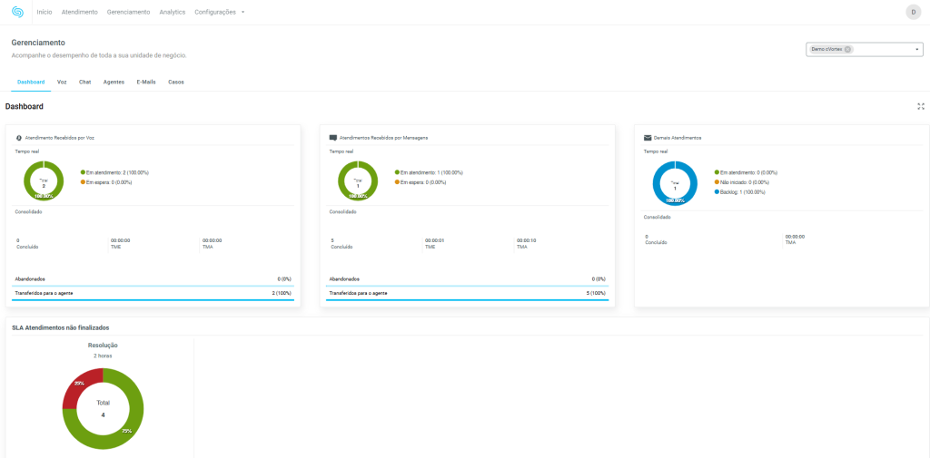Open the Agentes tab
This screenshot has width=930, height=458.
click(x=114, y=82)
